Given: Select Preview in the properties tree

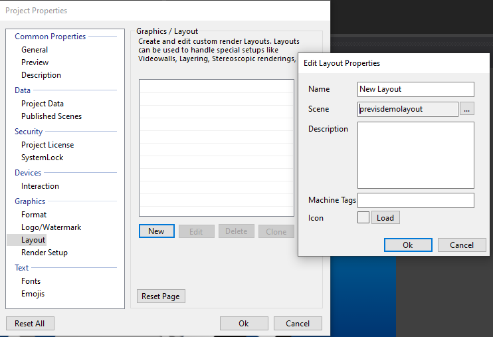Looking at the screenshot, I should coord(35,62).
